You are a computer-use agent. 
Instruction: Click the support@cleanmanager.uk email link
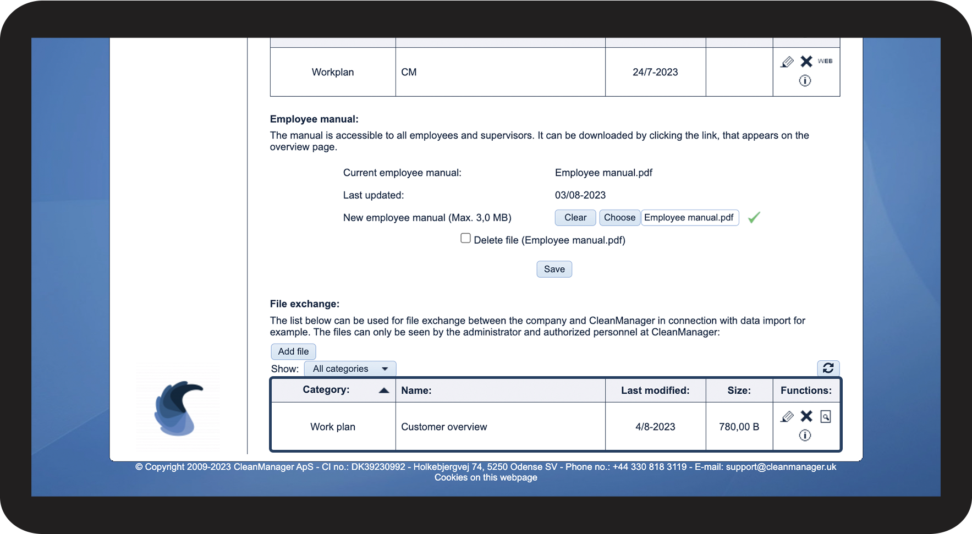pyautogui.click(x=781, y=467)
